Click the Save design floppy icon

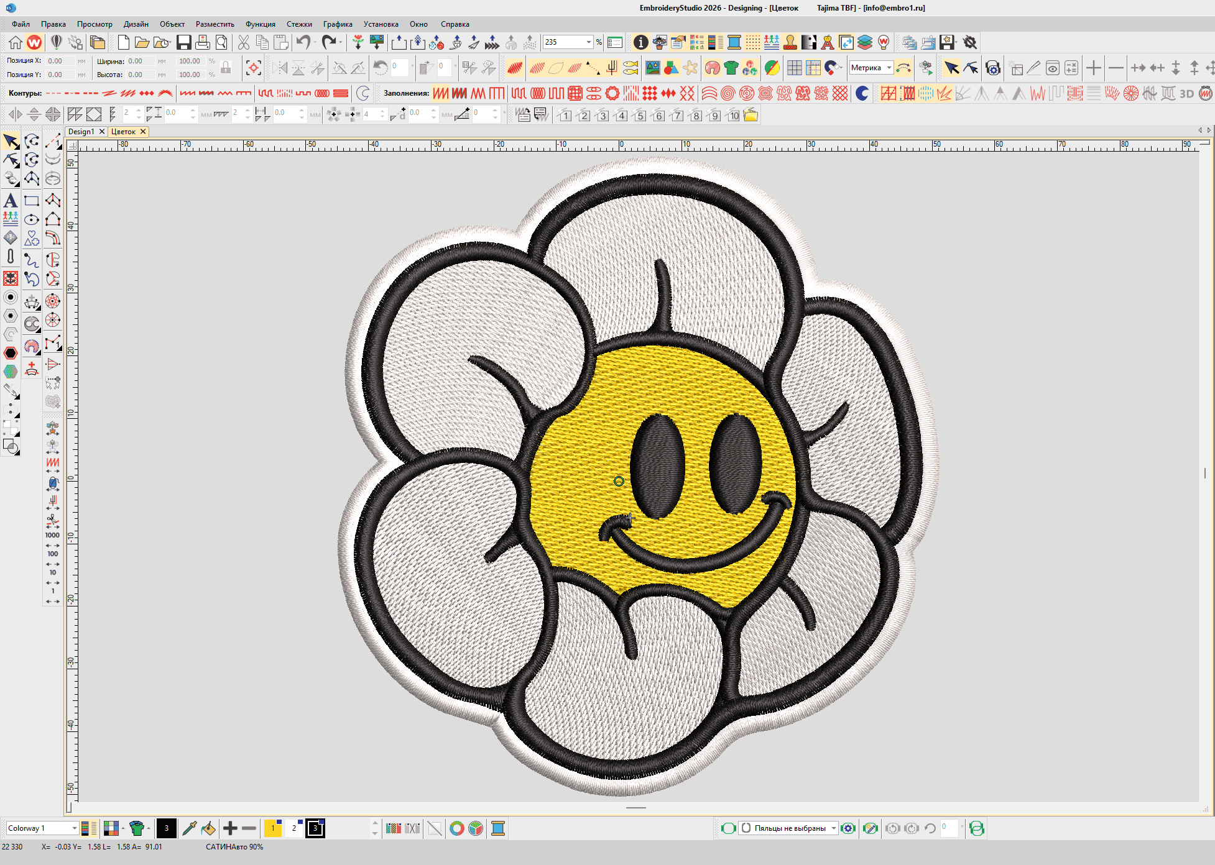pyautogui.click(x=183, y=42)
